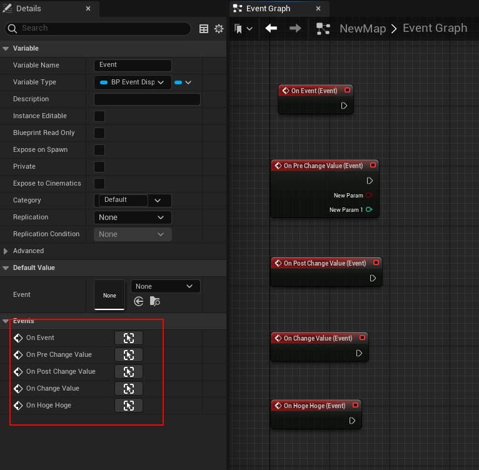Switch to the Event Graph tab
The width and height of the screenshot is (479, 470).
click(x=268, y=9)
